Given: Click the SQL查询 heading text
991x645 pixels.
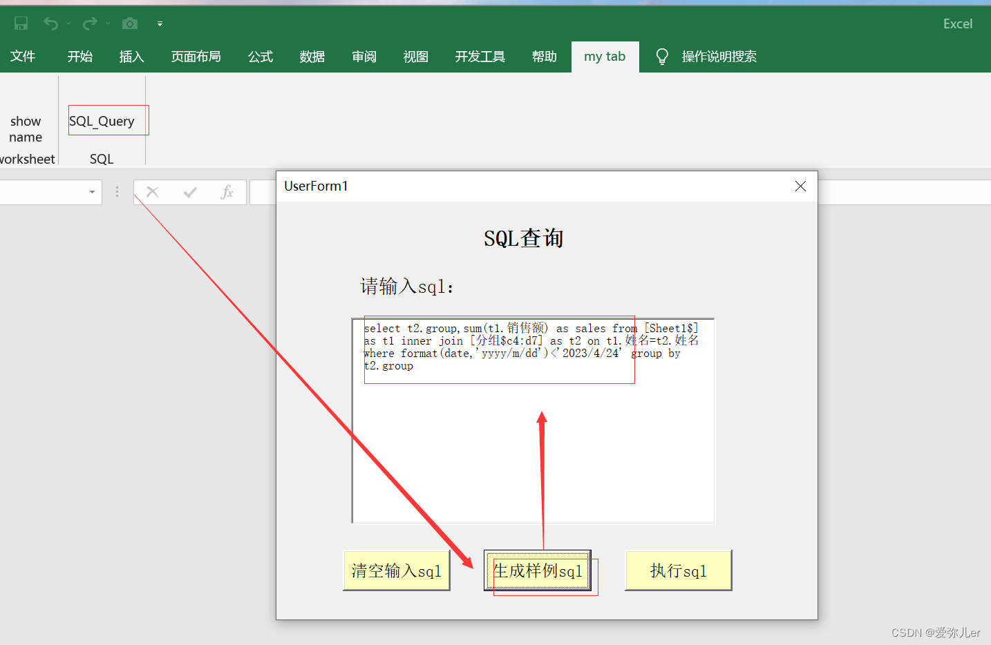Looking at the screenshot, I should pyautogui.click(x=524, y=238).
